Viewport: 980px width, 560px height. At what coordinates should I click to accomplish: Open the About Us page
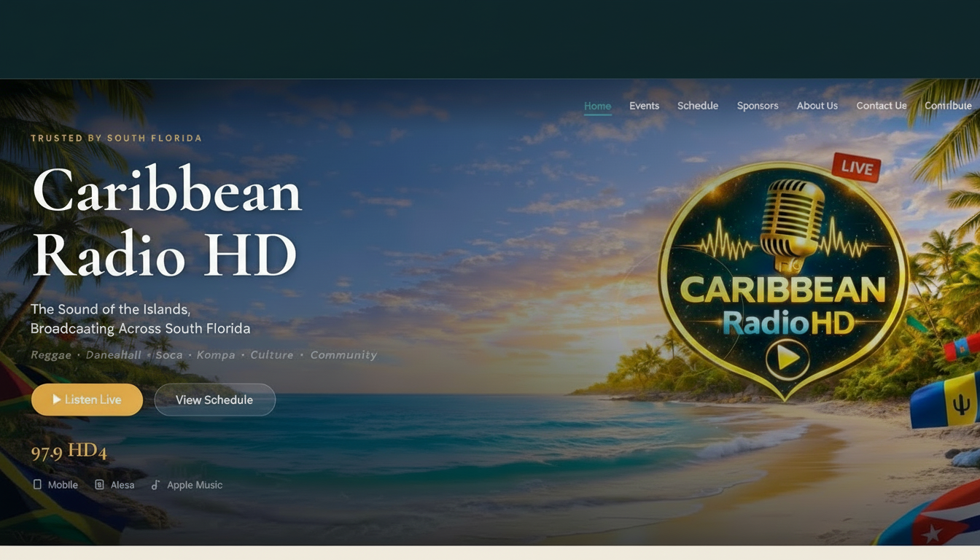tap(817, 105)
